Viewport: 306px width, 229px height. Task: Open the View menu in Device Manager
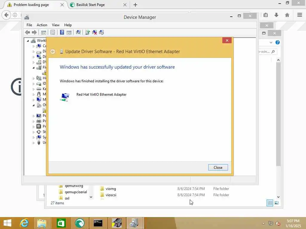pos(56,25)
